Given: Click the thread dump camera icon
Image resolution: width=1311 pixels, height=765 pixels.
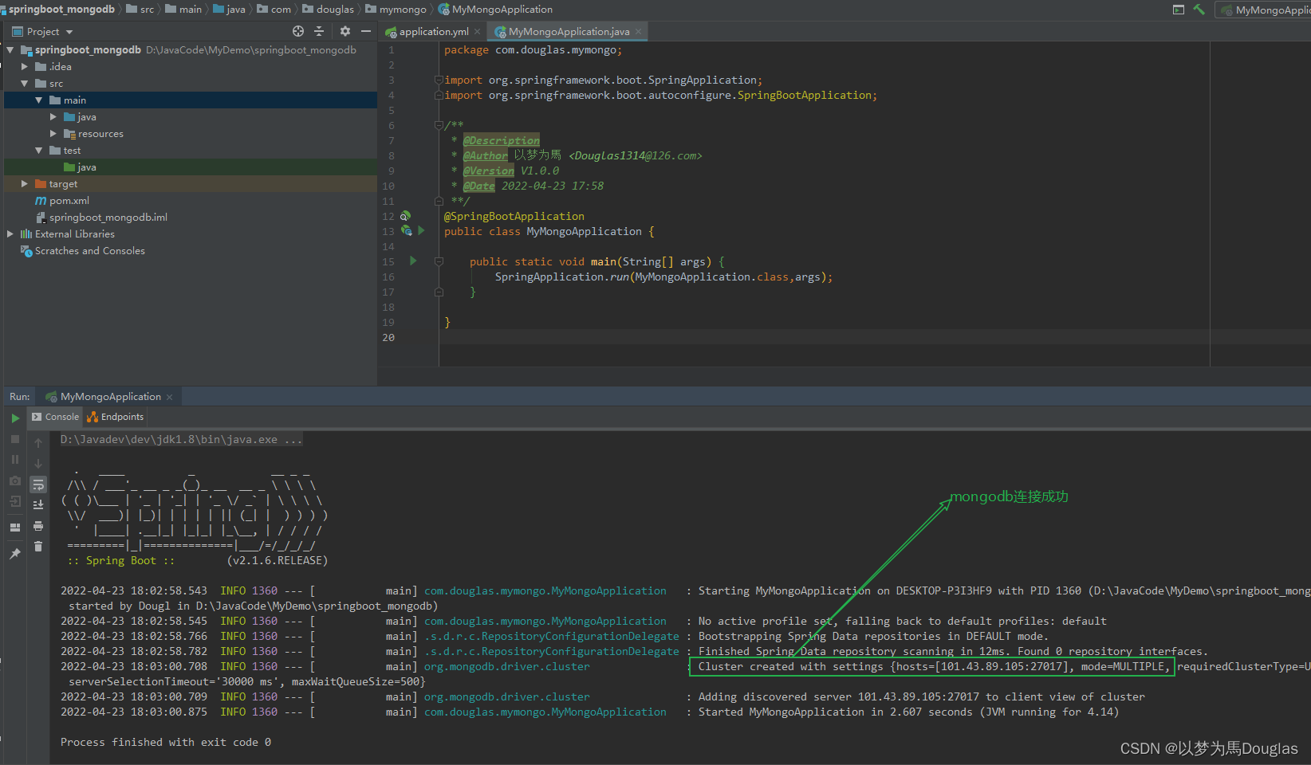Looking at the screenshot, I should coord(15,481).
